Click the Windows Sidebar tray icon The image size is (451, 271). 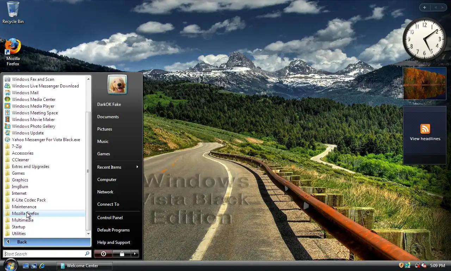(408, 265)
